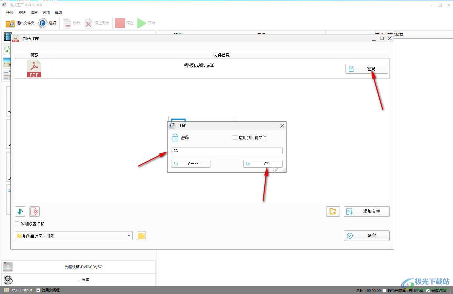Click the 移除 toolbar item

tap(72, 23)
